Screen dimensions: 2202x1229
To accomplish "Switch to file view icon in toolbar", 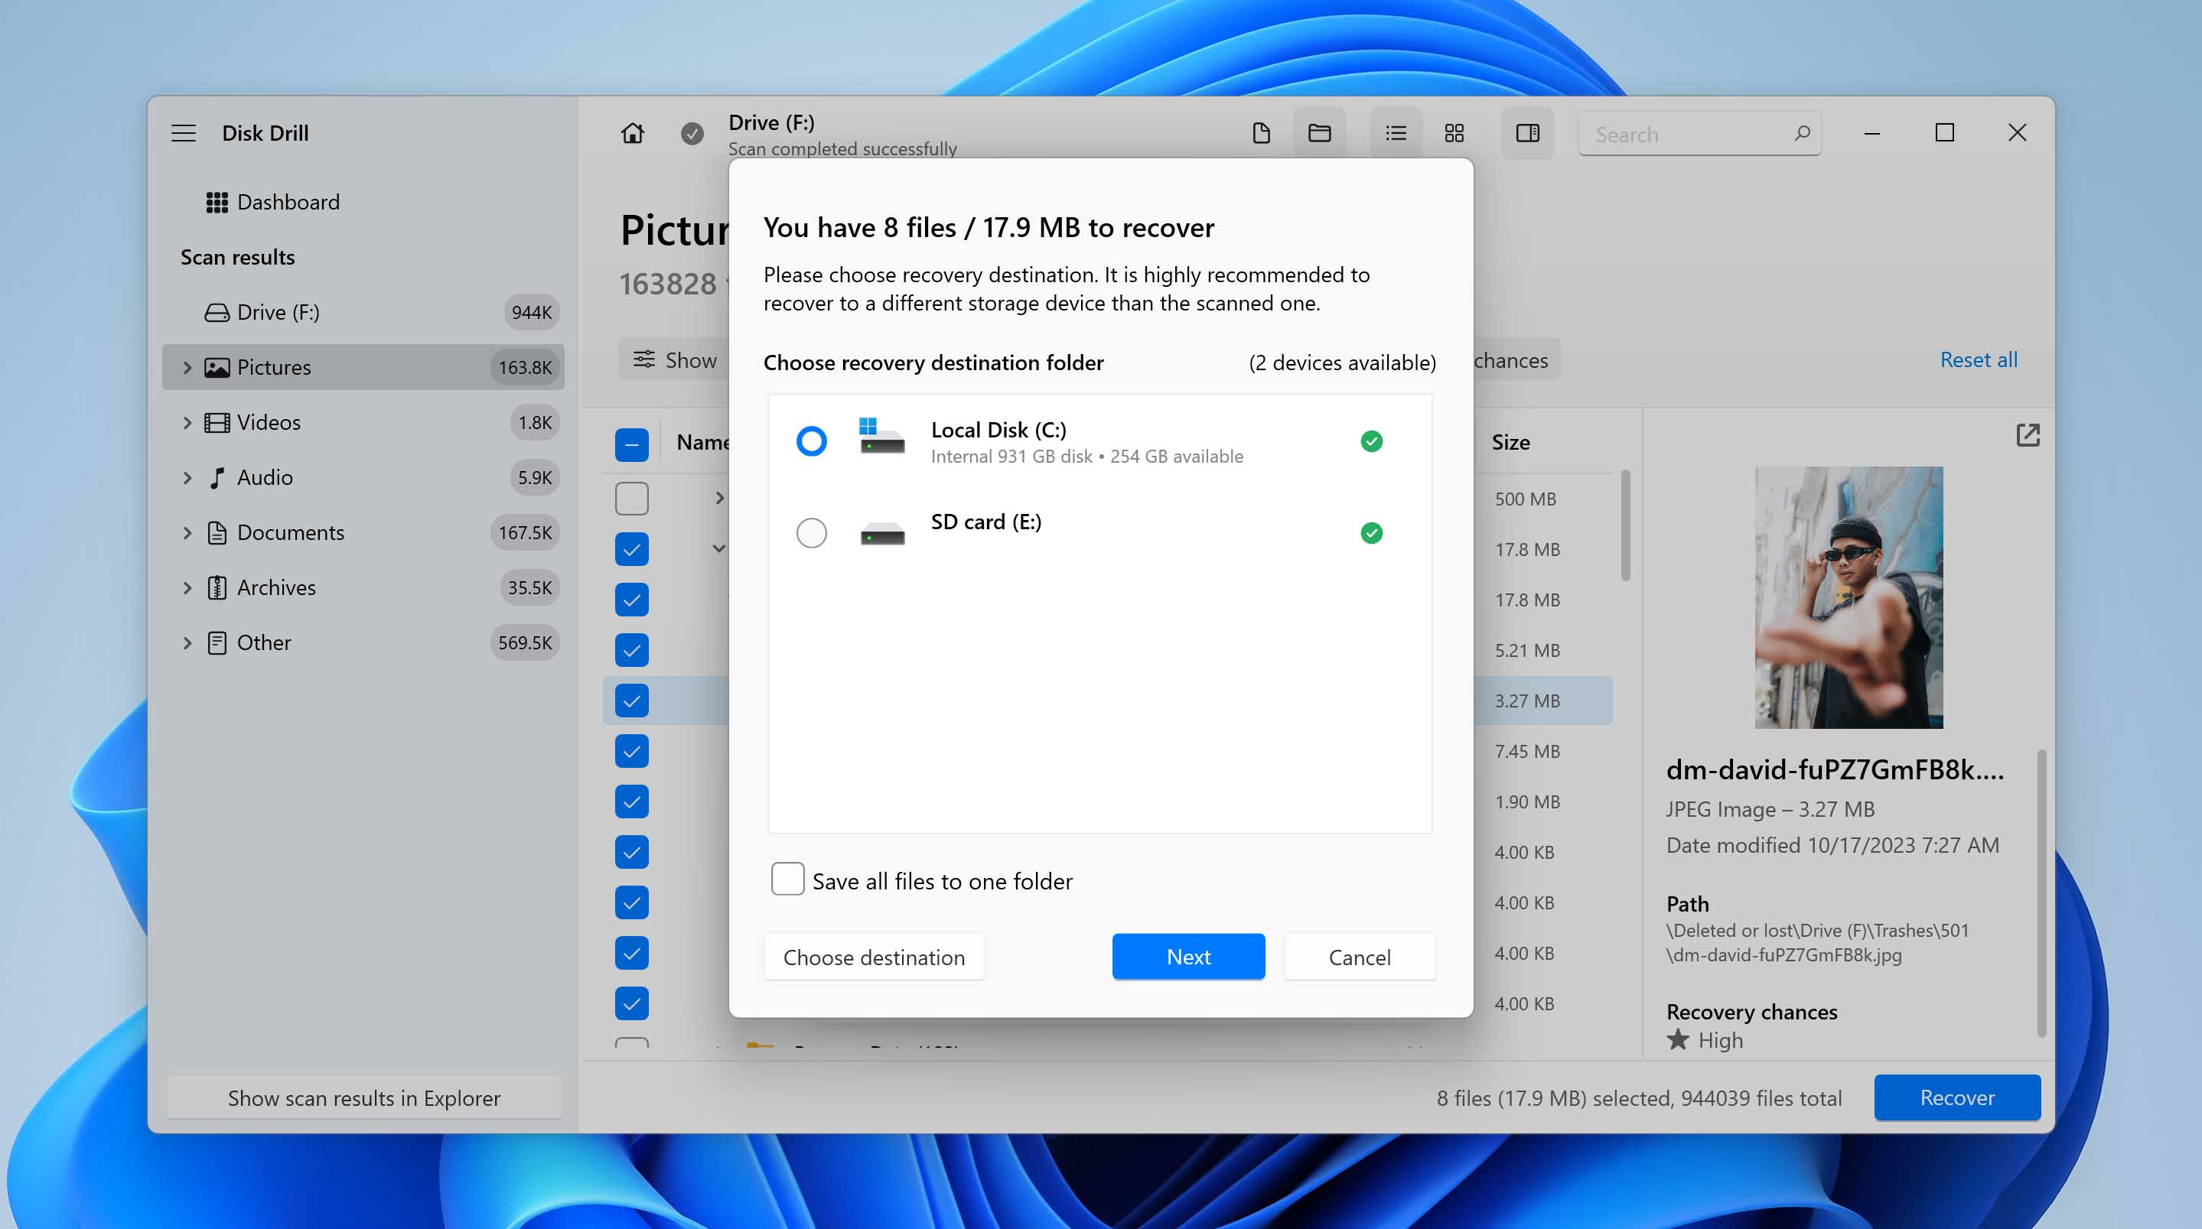I will 1261,133.
